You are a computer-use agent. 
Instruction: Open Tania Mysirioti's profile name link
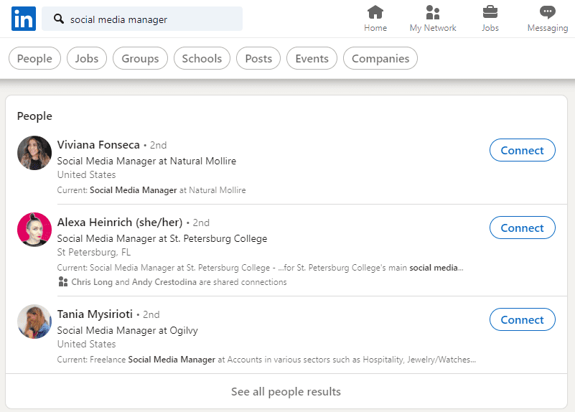[x=95, y=314]
